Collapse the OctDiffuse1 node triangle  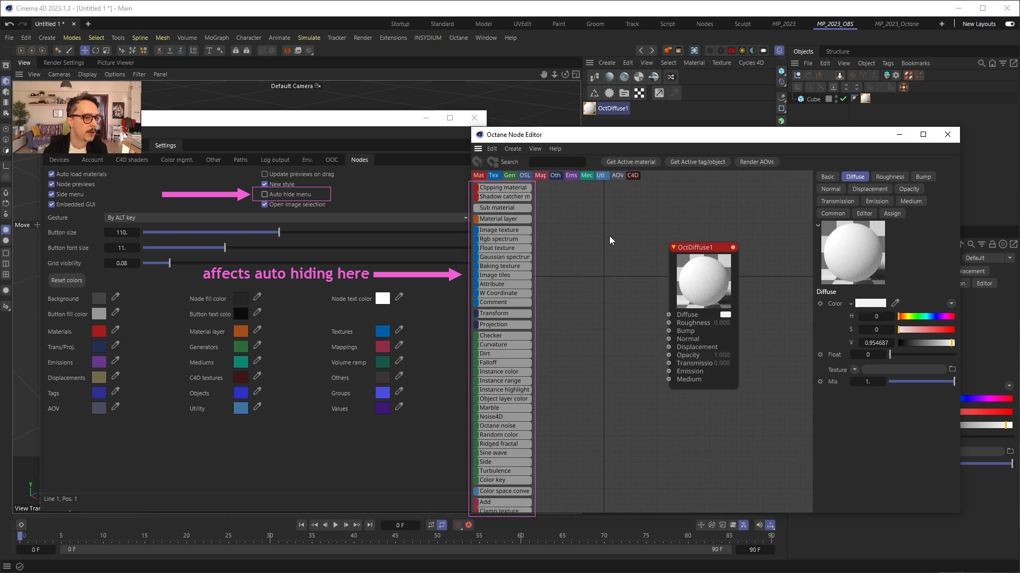[x=674, y=247]
